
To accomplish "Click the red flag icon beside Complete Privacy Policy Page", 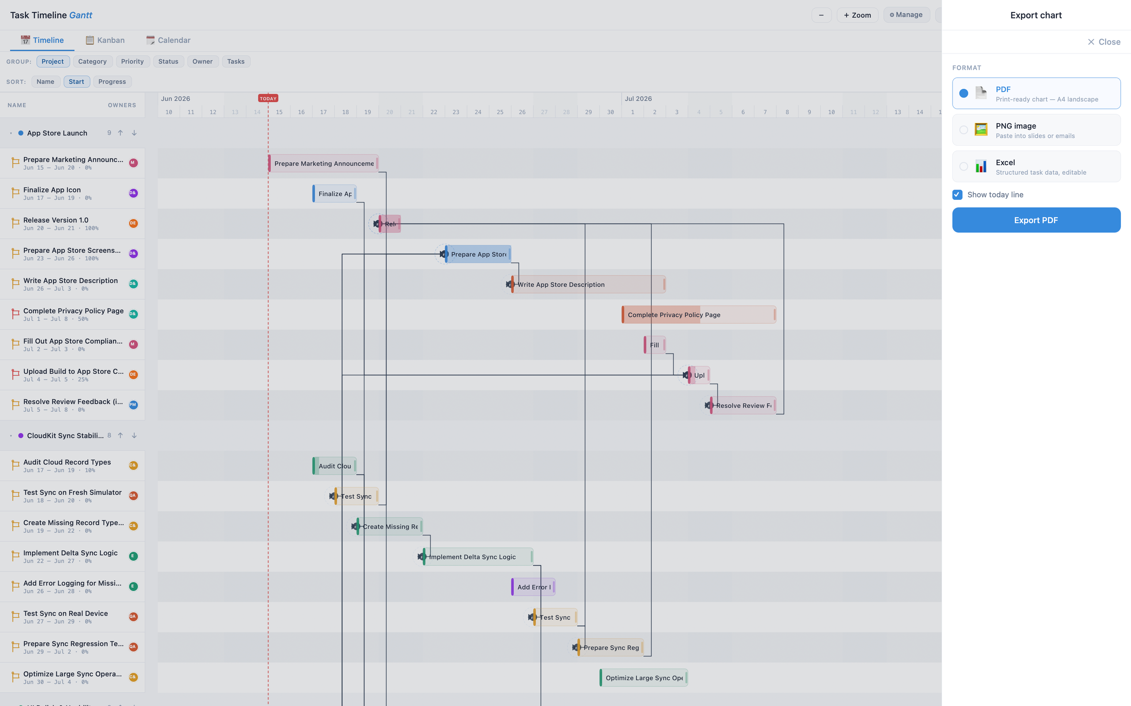I will [15, 314].
